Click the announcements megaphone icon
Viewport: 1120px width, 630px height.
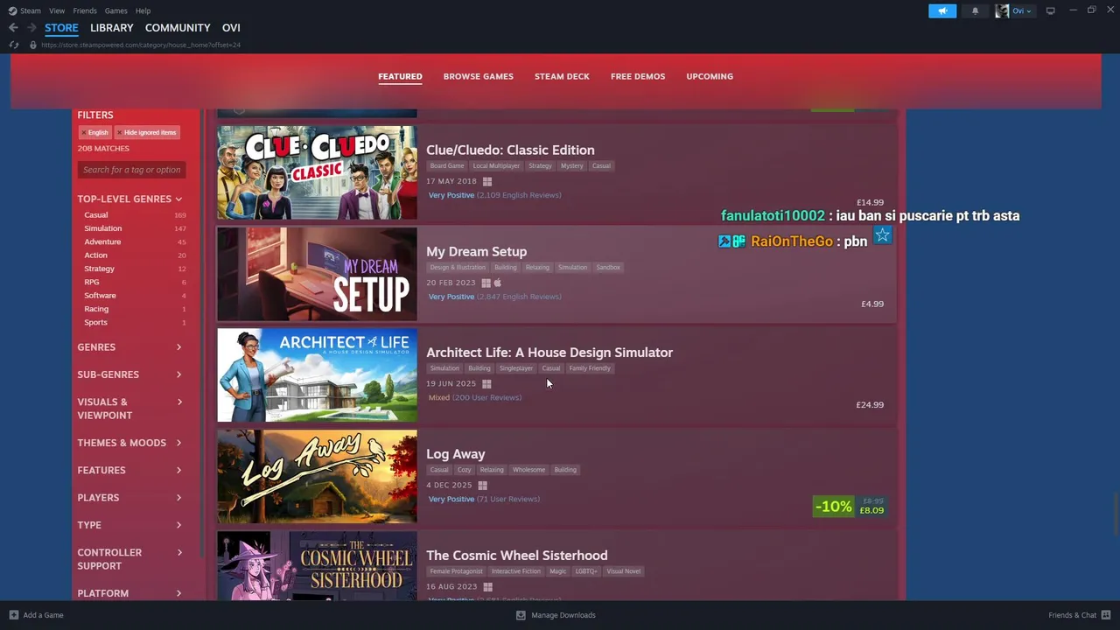click(942, 10)
